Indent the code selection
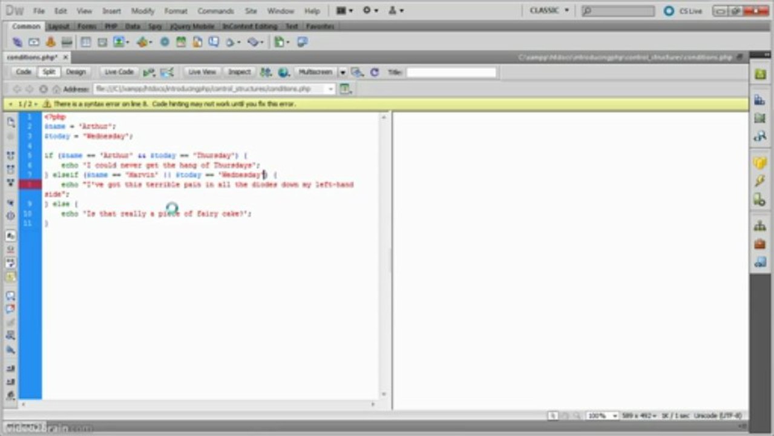This screenshot has height=436, width=774. pos(11,368)
